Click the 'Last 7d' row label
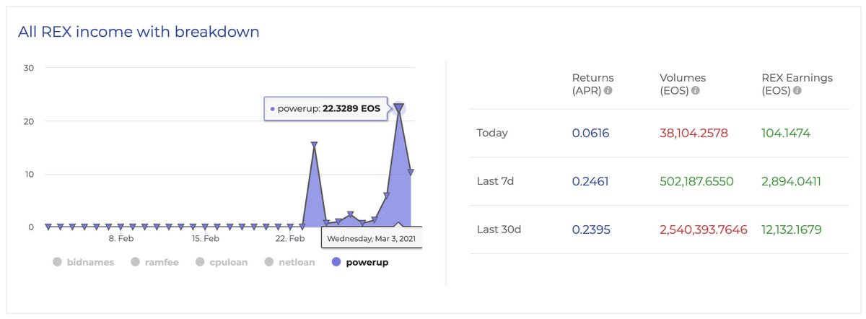 [x=495, y=181]
